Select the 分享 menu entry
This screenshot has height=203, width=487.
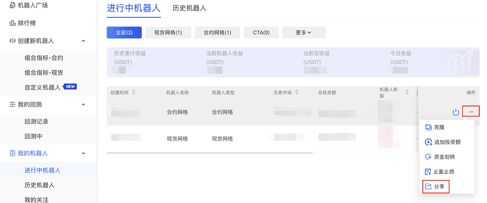[439, 186]
